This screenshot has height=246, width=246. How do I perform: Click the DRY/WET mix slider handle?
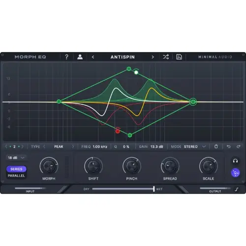(x=154, y=189)
